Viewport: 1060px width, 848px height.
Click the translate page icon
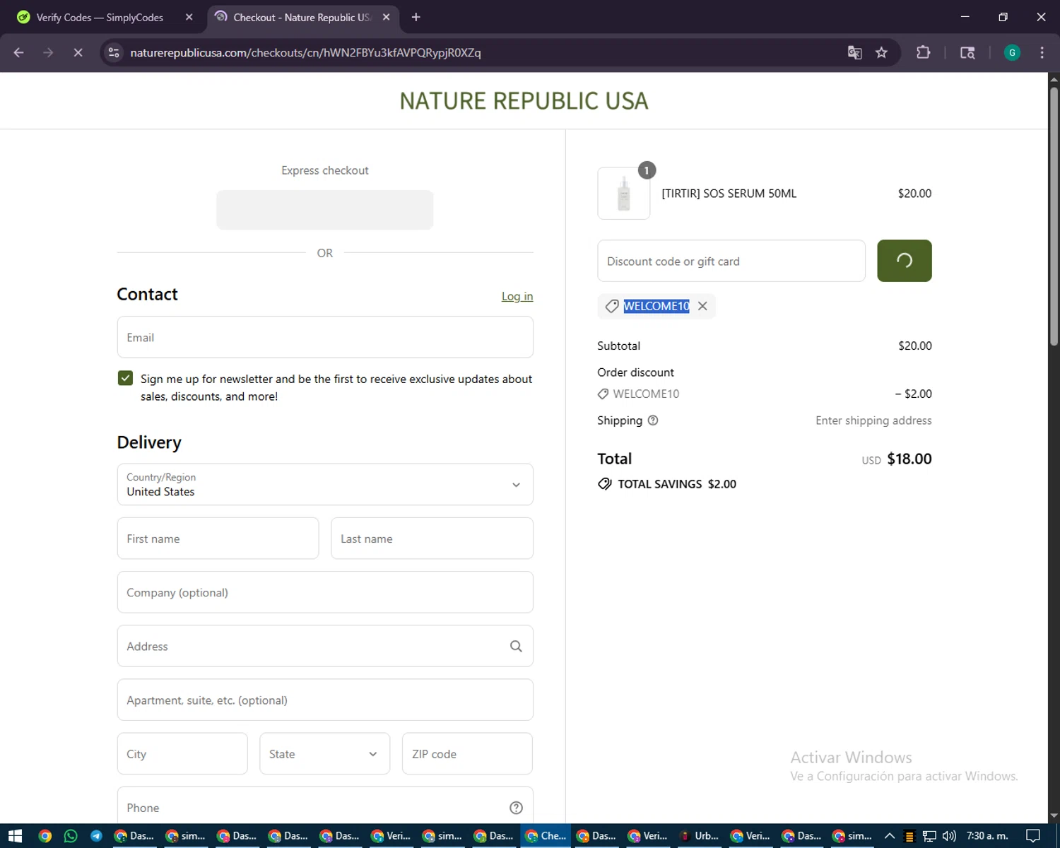point(854,52)
